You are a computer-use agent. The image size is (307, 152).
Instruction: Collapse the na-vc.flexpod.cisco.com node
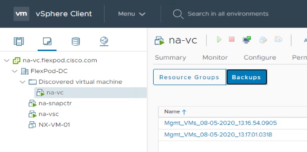pos(7,60)
